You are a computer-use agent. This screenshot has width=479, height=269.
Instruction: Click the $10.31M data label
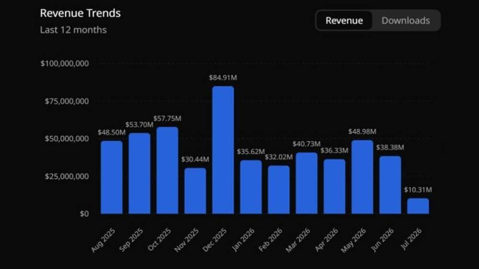418,190
